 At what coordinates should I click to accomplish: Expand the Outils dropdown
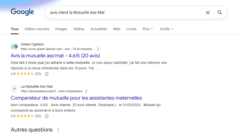(x=167, y=29)
